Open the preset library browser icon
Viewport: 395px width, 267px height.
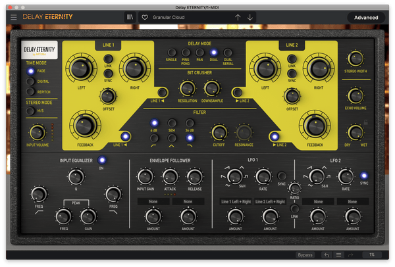(x=130, y=17)
